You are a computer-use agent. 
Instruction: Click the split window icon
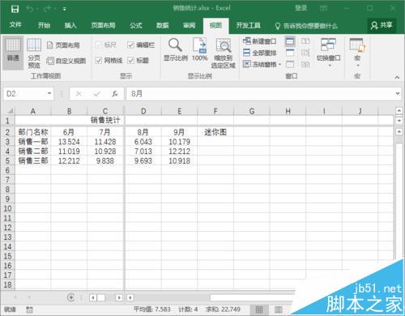tap(290, 41)
